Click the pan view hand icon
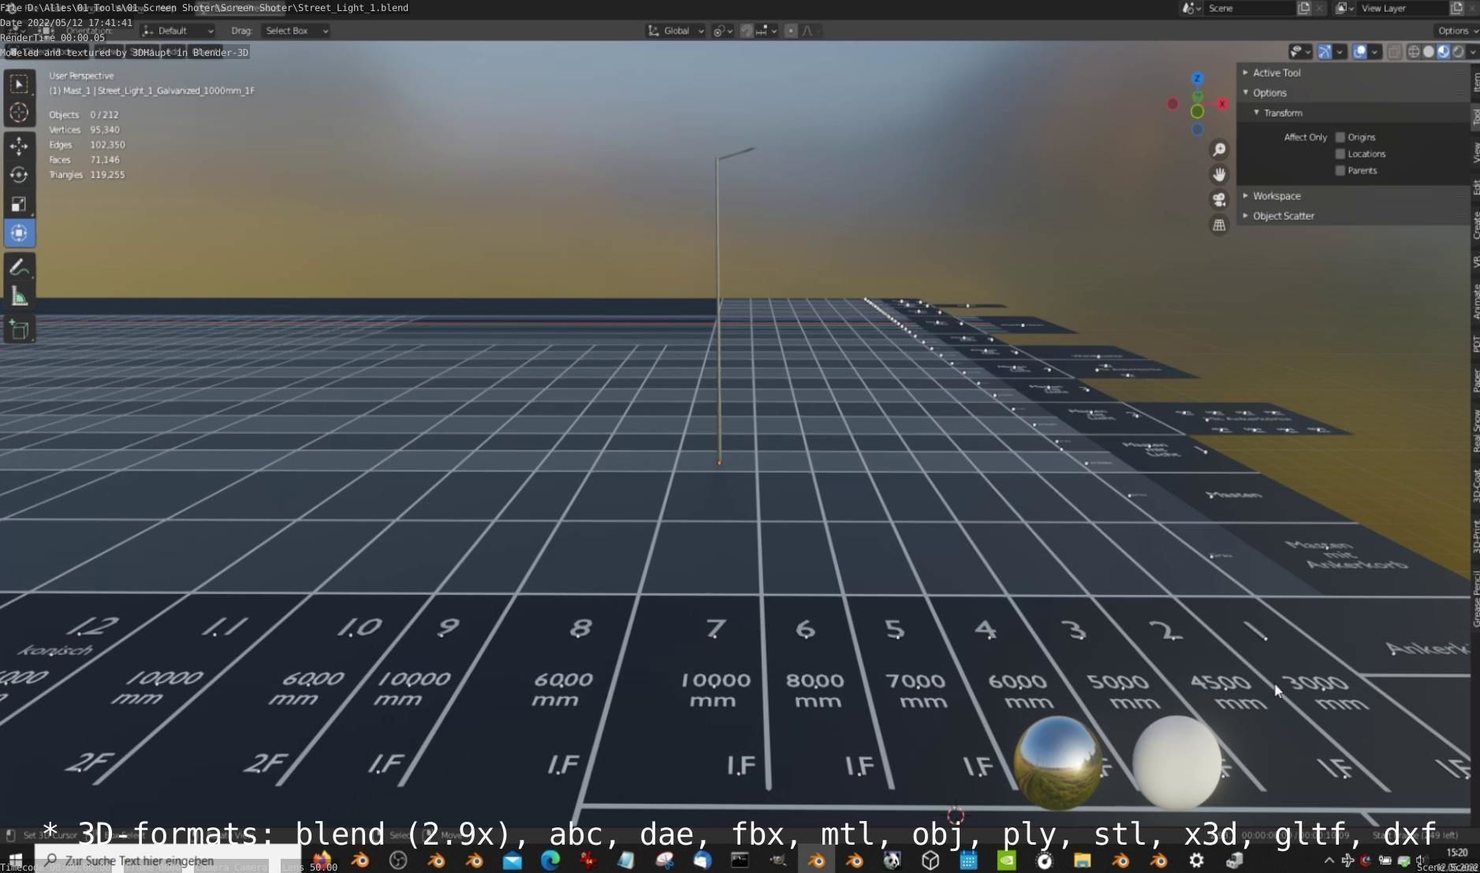The height and width of the screenshot is (873, 1480). coord(1219,175)
